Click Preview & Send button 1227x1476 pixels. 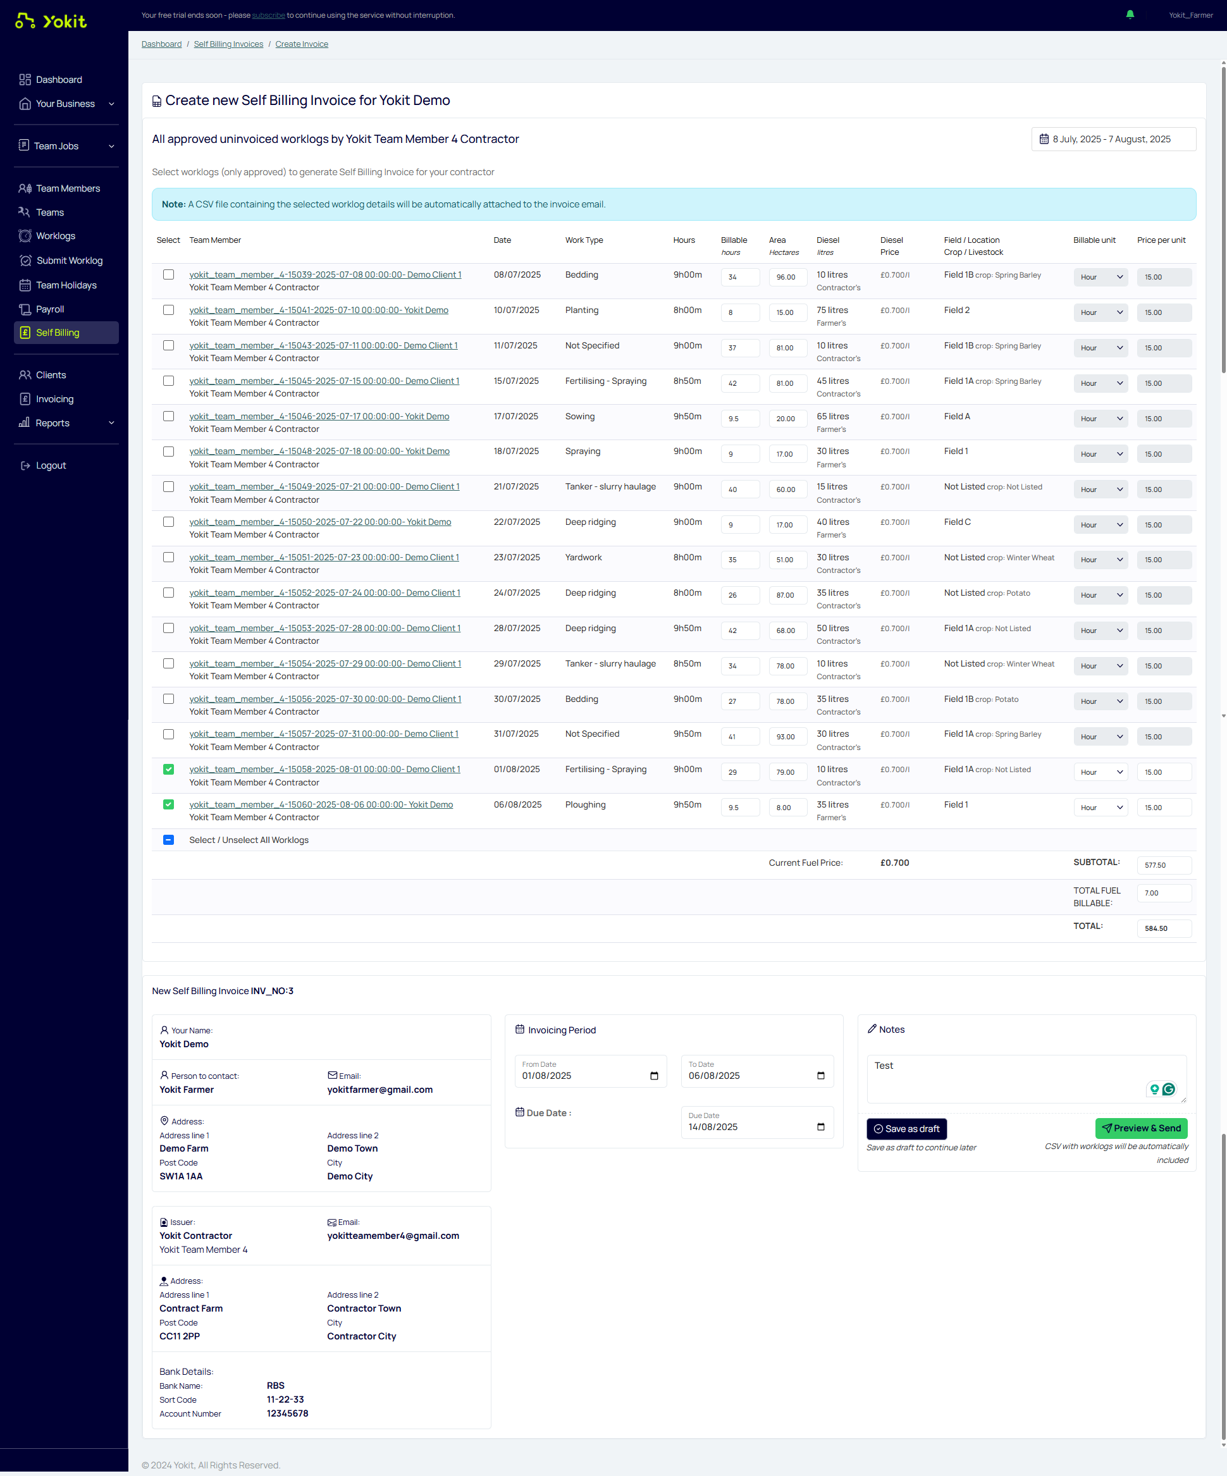[1141, 1128]
